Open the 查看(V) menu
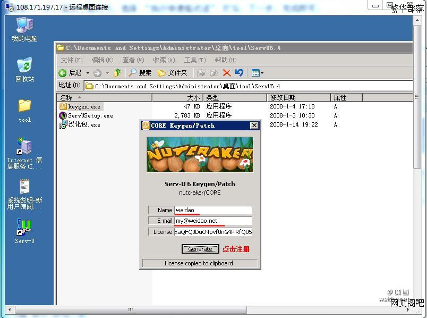This screenshot has height=318, width=427. tap(133, 60)
